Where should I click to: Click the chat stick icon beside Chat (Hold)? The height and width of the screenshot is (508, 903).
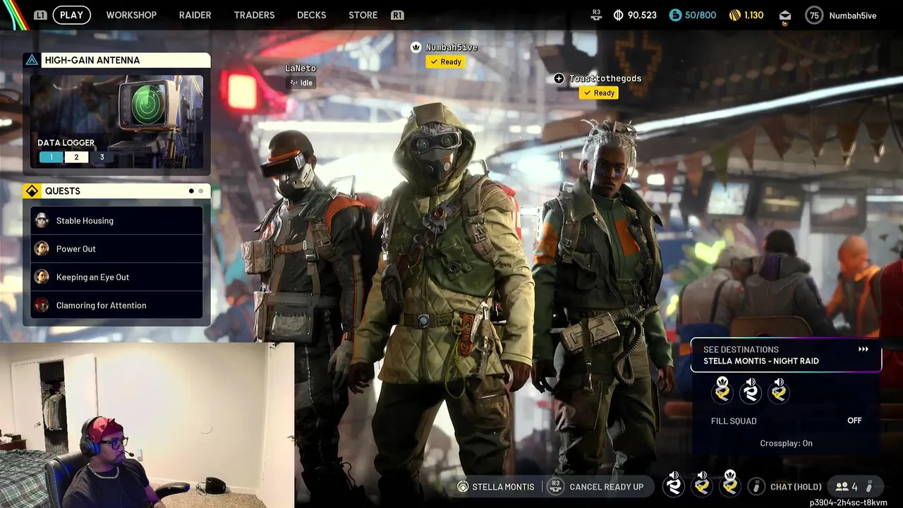coord(756,487)
